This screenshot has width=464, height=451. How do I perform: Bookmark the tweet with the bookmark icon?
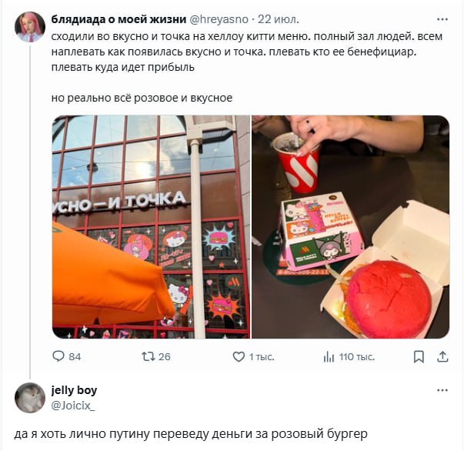(419, 356)
